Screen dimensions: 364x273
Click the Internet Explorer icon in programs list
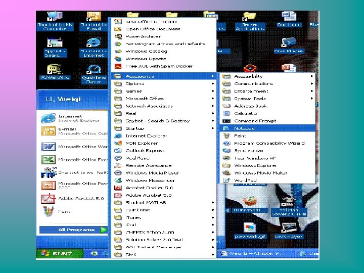click(118, 136)
